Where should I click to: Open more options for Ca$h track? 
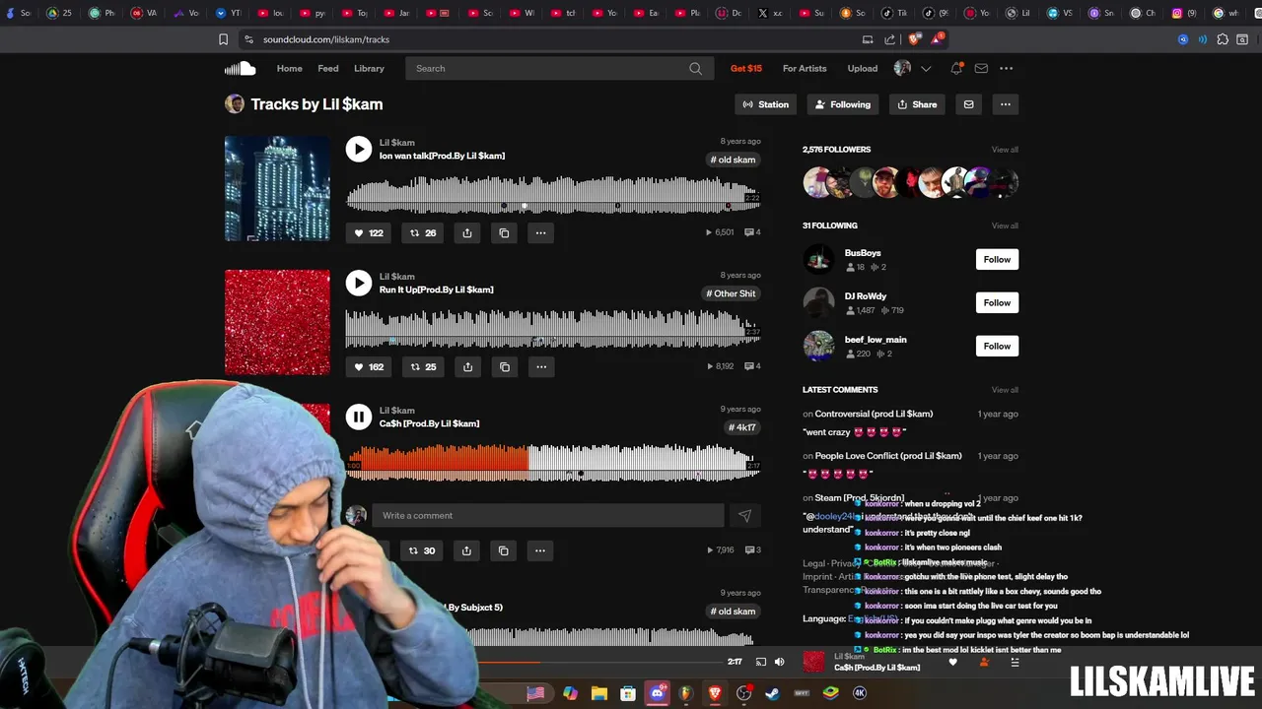(x=539, y=550)
